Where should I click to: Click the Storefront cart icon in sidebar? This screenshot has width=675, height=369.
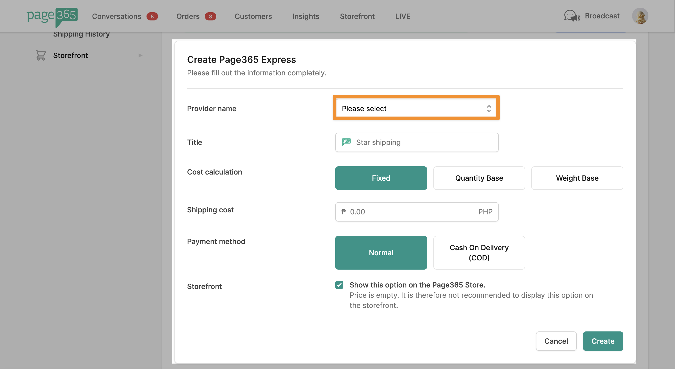(x=41, y=55)
